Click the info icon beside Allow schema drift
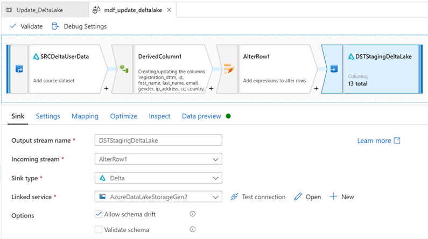The width and height of the screenshot is (428, 239). point(192,214)
